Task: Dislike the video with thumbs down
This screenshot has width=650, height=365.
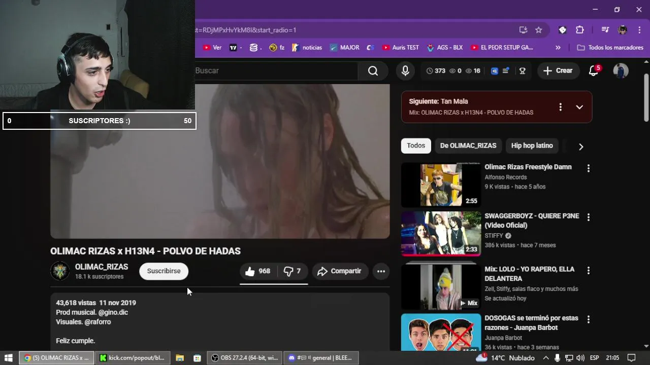Action: 292,271
